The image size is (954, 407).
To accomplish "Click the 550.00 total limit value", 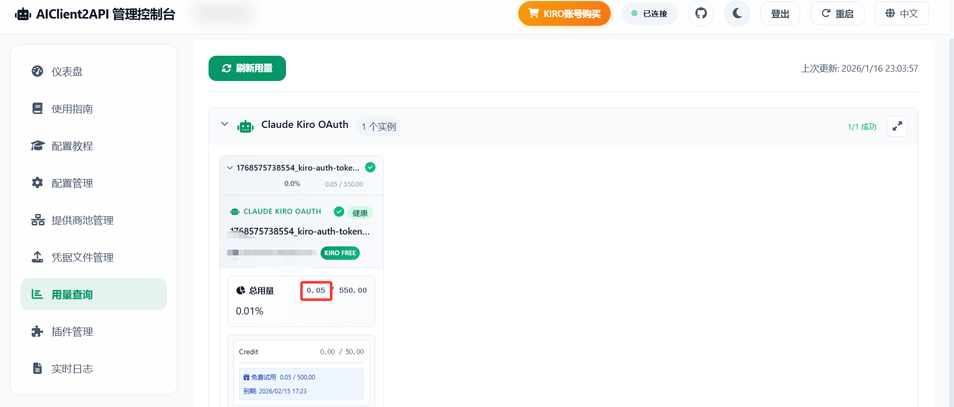I will tap(353, 290).
